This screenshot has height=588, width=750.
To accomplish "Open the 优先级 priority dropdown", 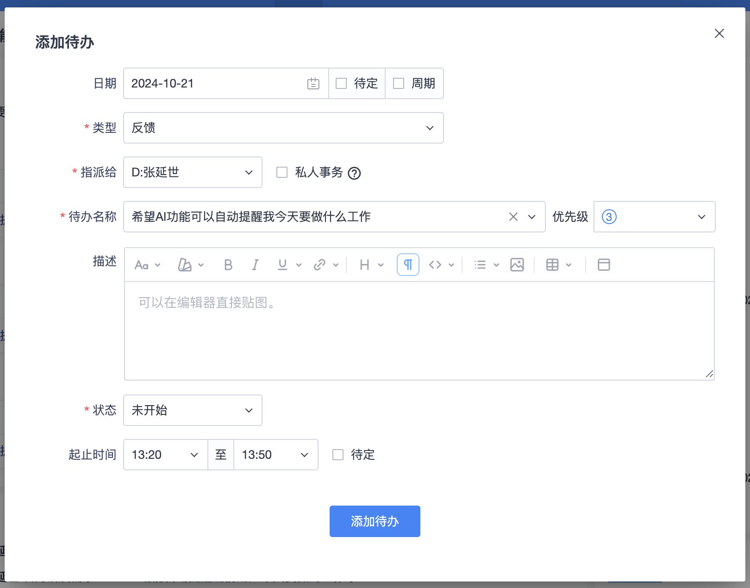I will point(654,217).
